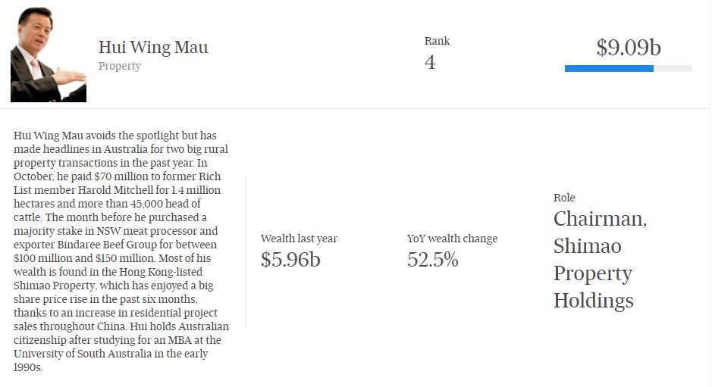The image size is (712, 387).
Task: Click the Role label
Action: (564, 198)
